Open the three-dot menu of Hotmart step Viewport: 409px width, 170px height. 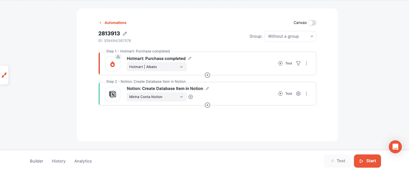306,63
